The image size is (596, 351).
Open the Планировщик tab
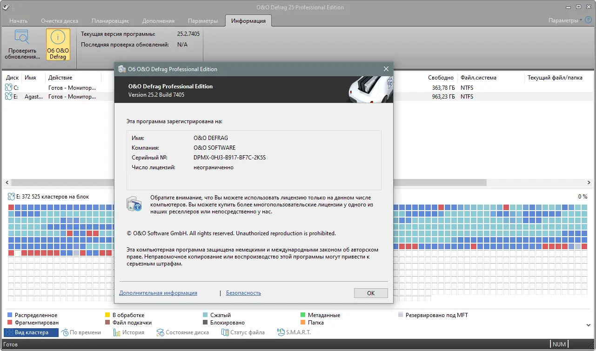pos(110,21)
